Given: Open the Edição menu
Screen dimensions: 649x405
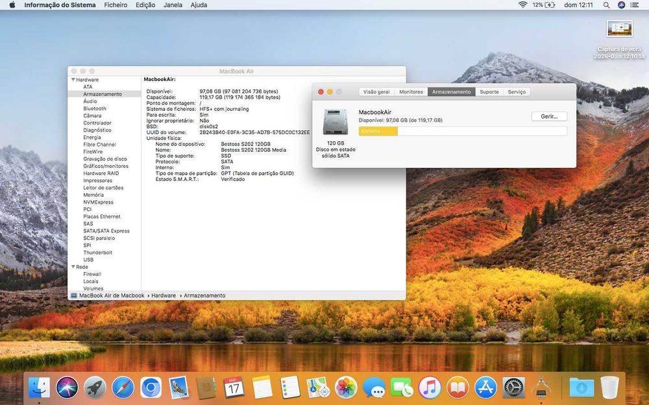Looking at the screenshot, I should tap(145, 5).
